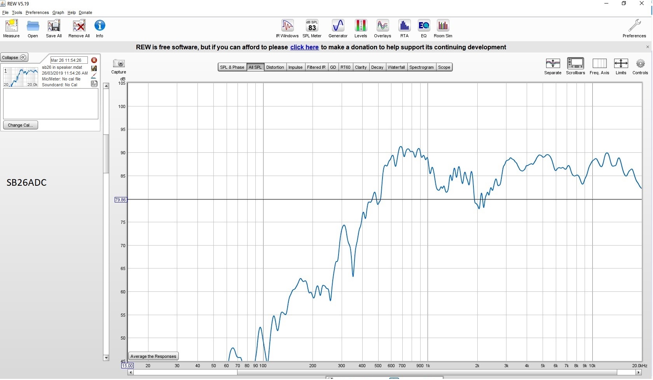The image size is (653, 380).
Task: Open the Tools menu
Action: [17, 12]
